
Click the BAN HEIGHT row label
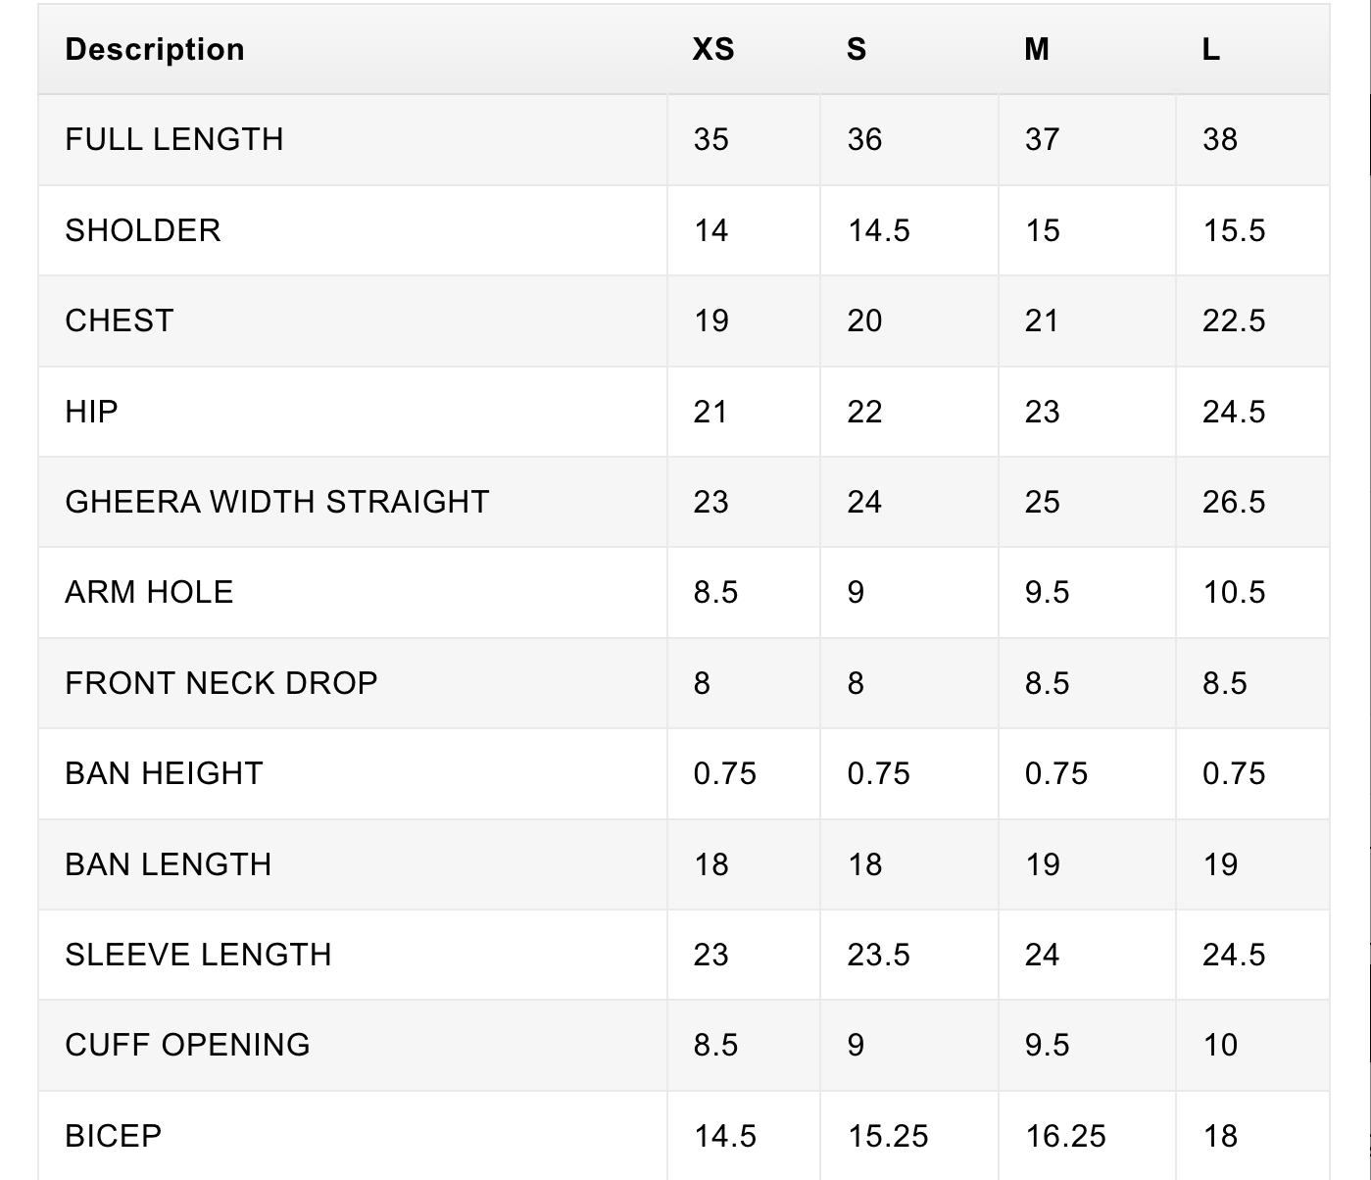(x=164, y=773)
